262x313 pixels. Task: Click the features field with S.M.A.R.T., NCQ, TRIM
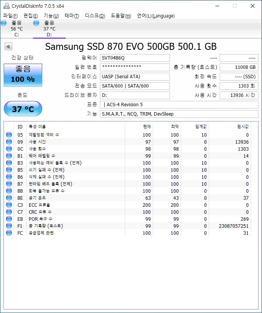point(179,114)
